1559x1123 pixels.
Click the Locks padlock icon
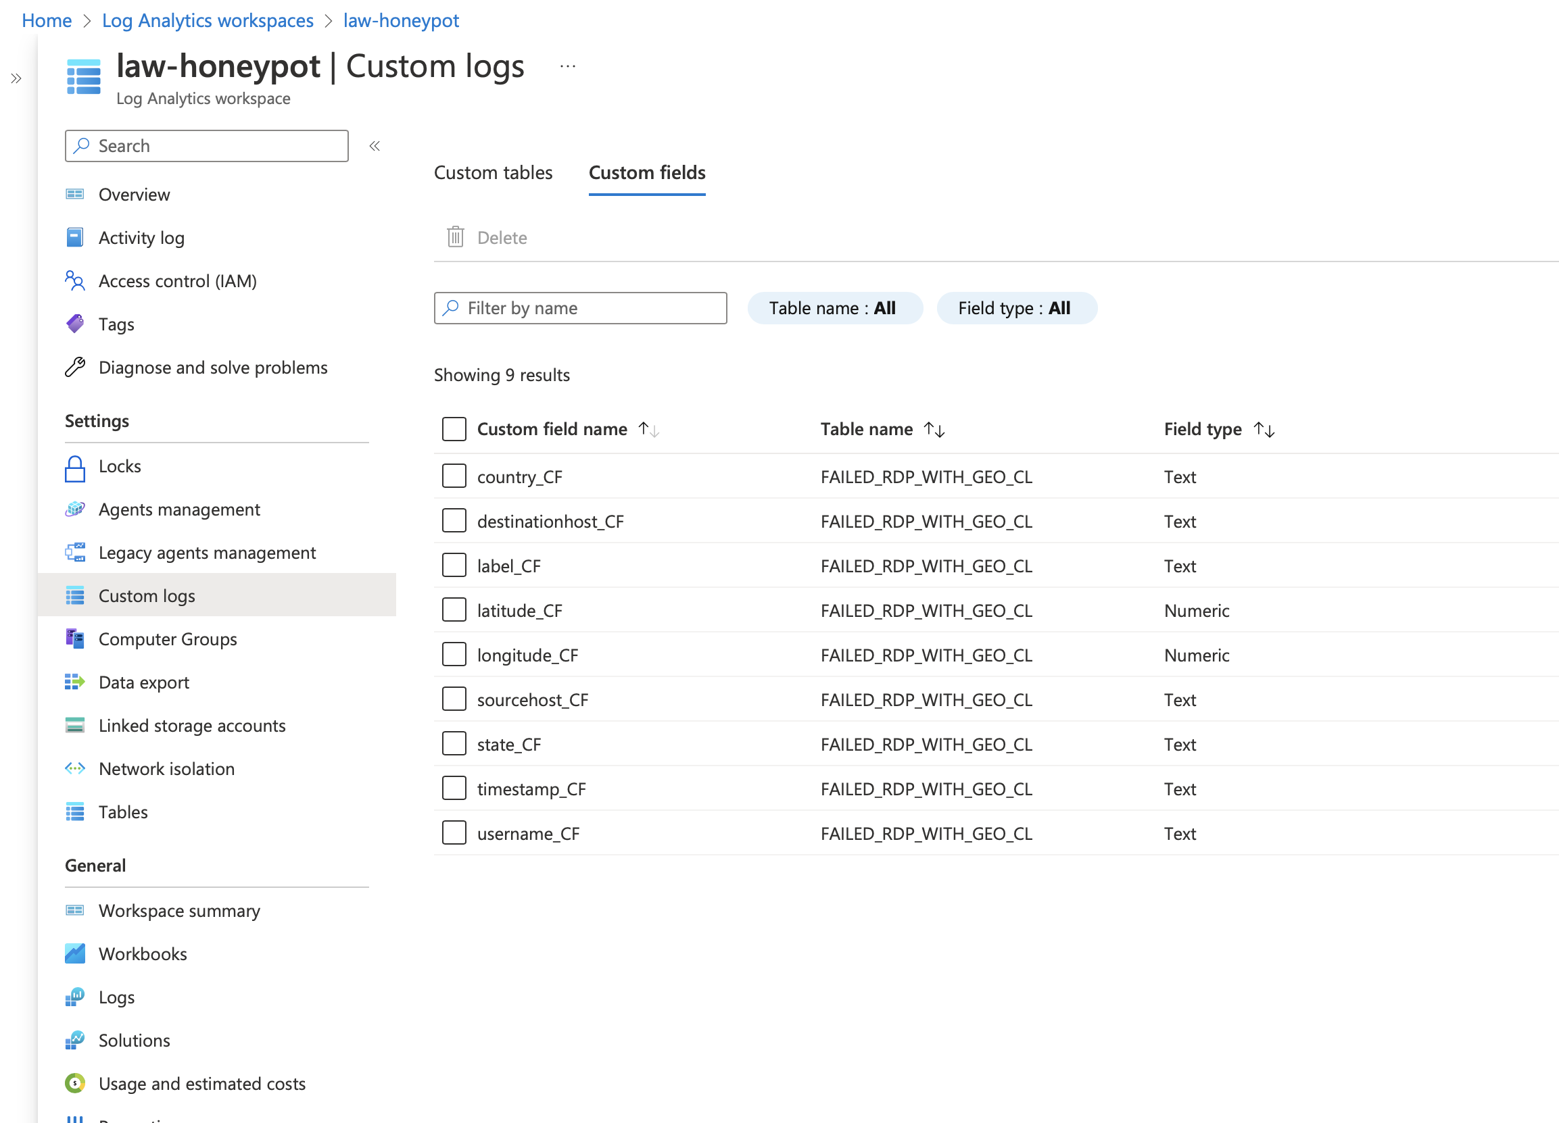click(75, 469)
